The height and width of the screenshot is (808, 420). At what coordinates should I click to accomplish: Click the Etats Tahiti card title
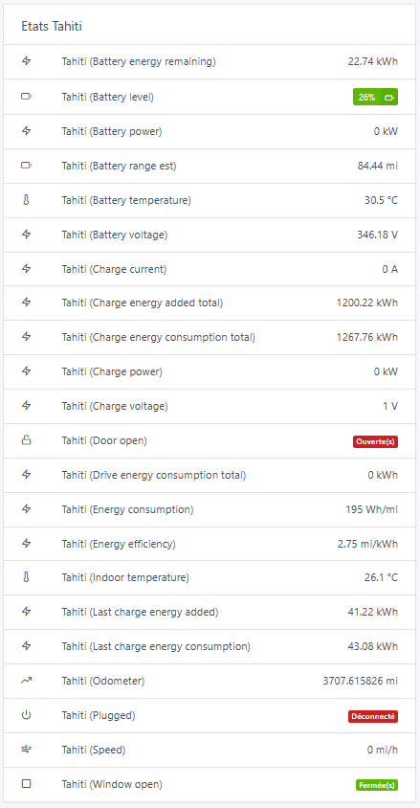point(52,26)
